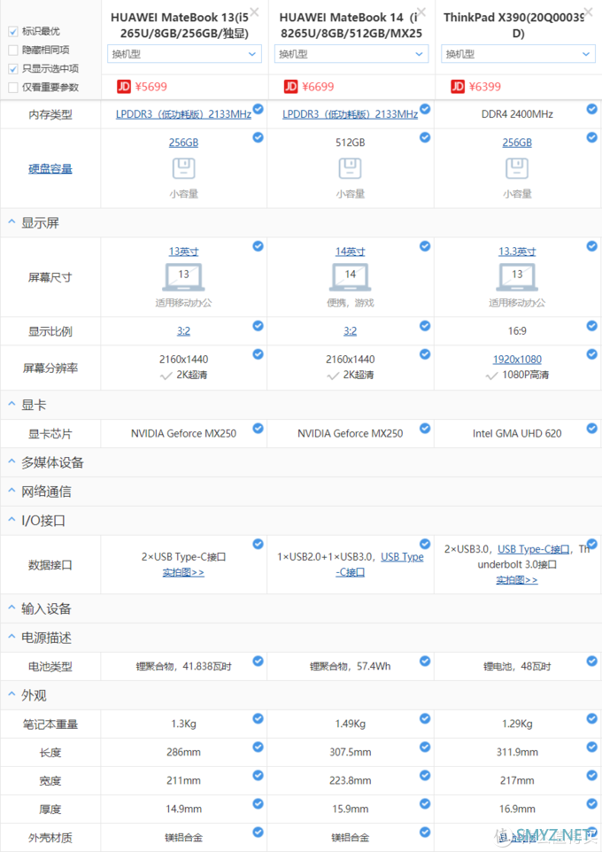This screenshot has height=852, width=602.
Task: Open the ¥6399 JD price link
Action: (x=484, y=87)
